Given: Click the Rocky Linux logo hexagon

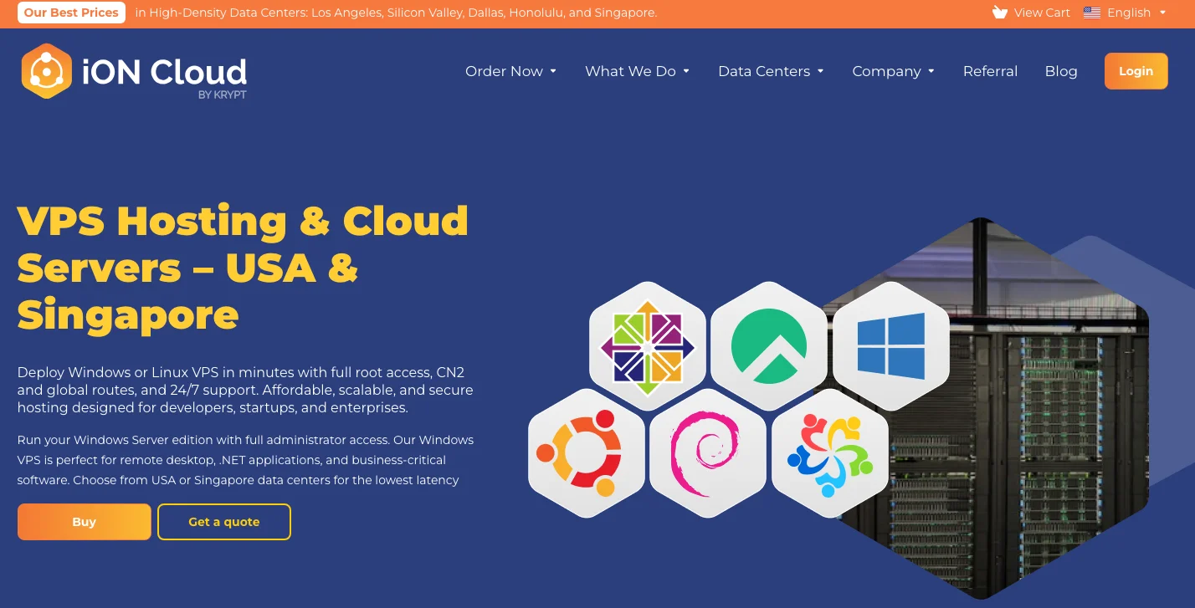Looking at the screenshot, I should (769, 346).
